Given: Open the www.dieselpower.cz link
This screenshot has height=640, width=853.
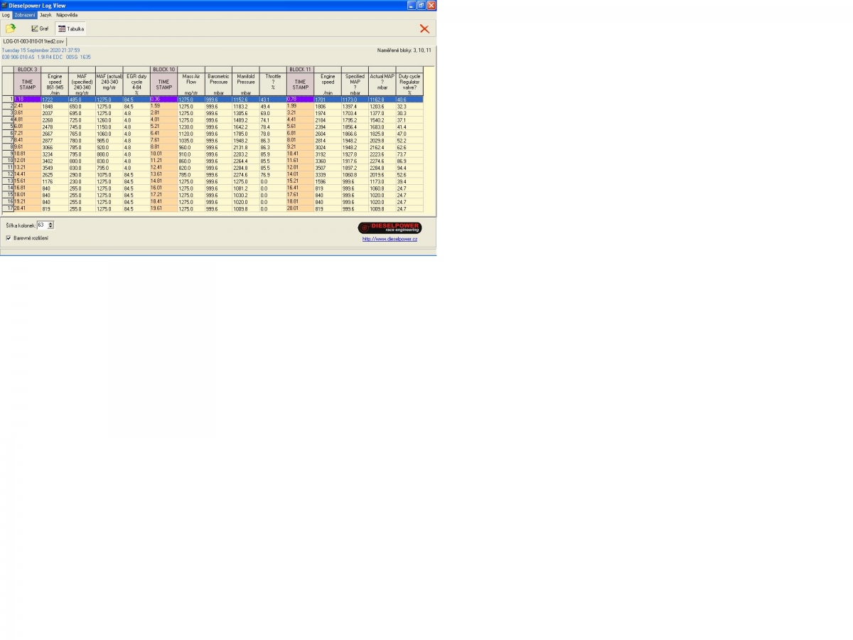Looking at the screenshot, I should pos(390,239).
